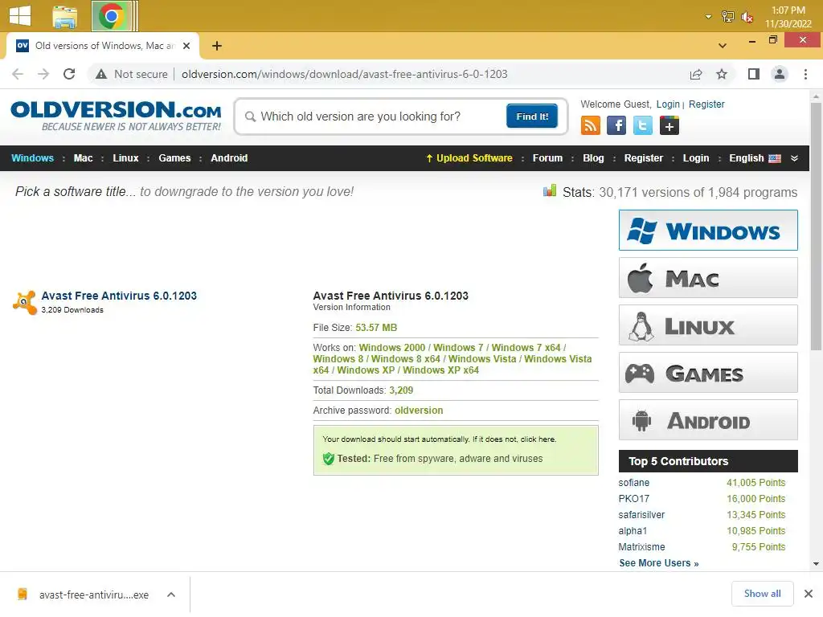Show hidden system tray icons
The image size is (823, 617).
[708, 17]
